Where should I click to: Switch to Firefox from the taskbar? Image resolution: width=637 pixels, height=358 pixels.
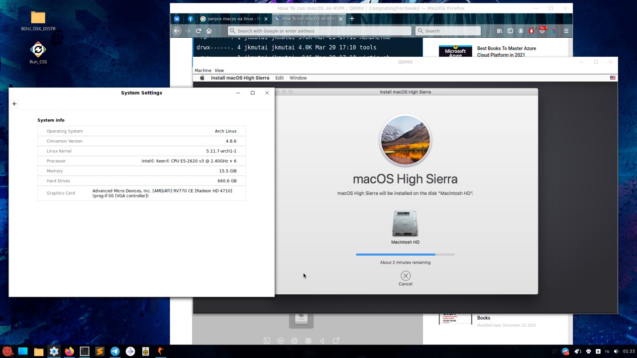coord(69,351)
